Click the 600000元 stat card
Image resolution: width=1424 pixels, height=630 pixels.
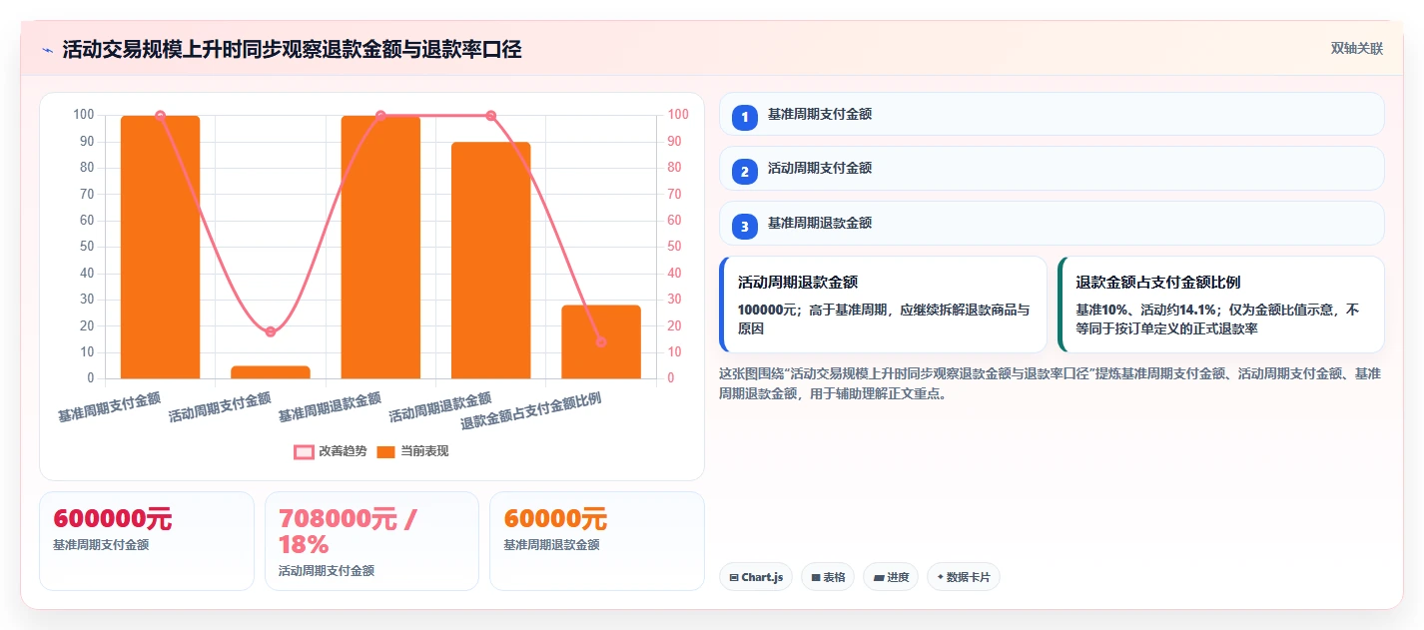[x=147, y=541]
